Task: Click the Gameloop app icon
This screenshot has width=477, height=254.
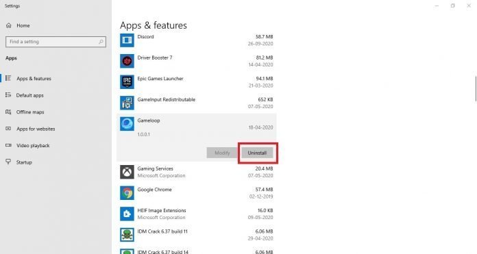Action: (127, 124)
